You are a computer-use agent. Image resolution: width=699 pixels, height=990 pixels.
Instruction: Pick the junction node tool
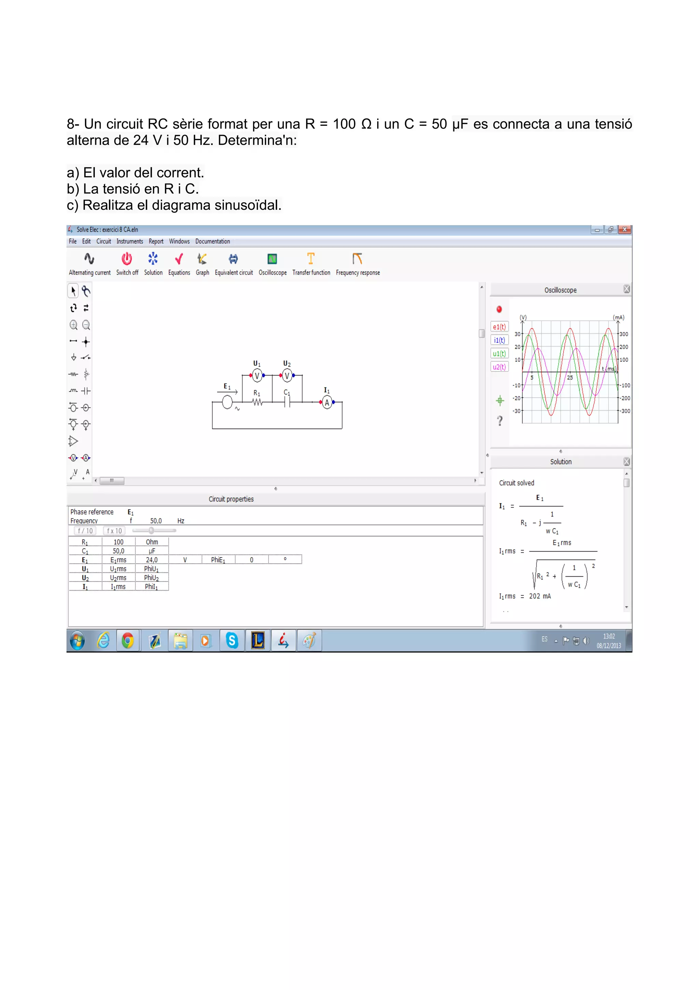[86, 342]
